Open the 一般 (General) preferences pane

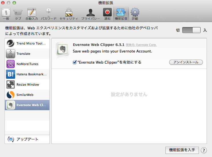click(6, 14)
